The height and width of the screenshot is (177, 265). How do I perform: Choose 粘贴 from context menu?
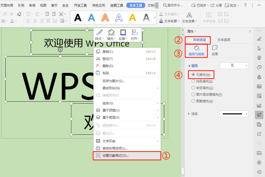click(x=127, y=73)
